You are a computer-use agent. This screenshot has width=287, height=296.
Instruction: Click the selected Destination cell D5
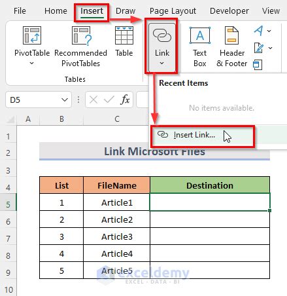coord(210,202)
